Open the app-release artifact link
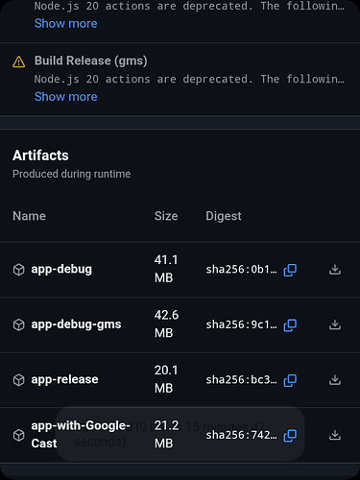The height and width of the screenshot is (480, 360). [x=64, y=379]
